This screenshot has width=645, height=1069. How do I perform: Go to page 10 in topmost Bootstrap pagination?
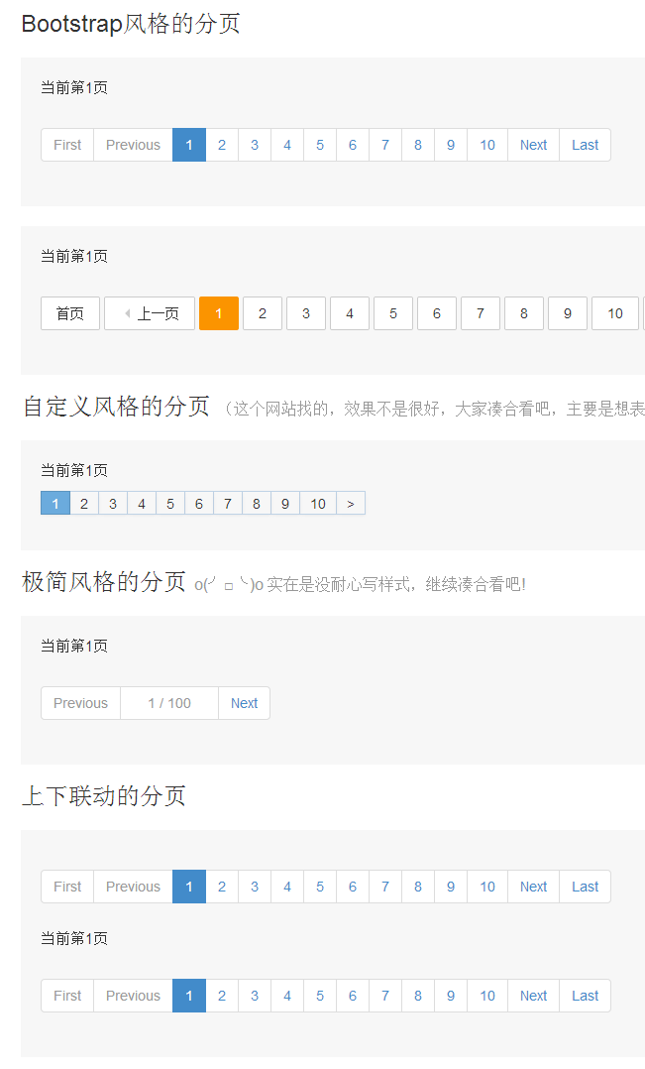487,145
